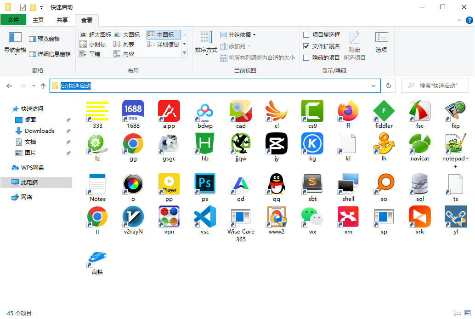Select the Sublime Text shortcut labeled sbt
475x319 pixels.
(312, 185)
